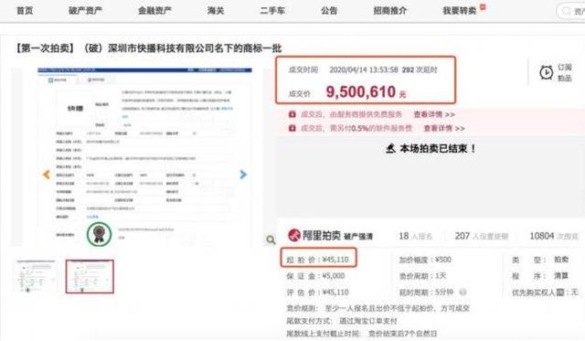Click the 程序 清算 field
585x341 pixels.
pos(540,276)
